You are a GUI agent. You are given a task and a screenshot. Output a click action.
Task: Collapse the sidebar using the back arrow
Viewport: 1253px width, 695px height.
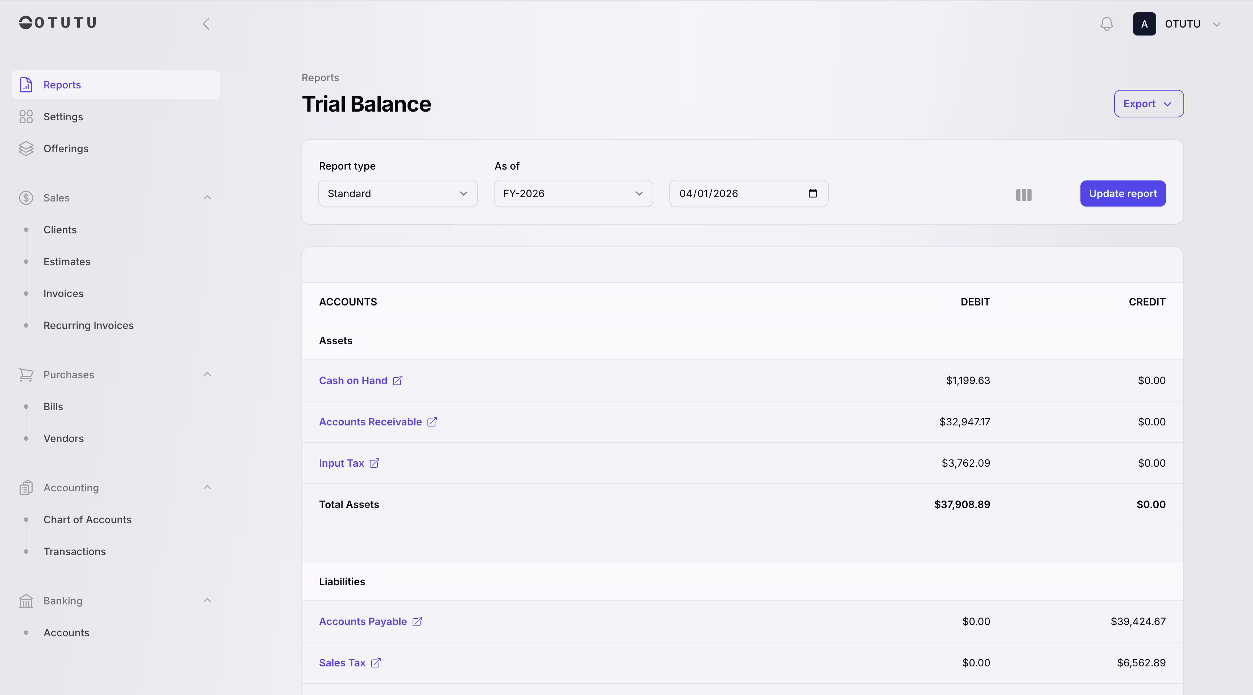point(206,23)
